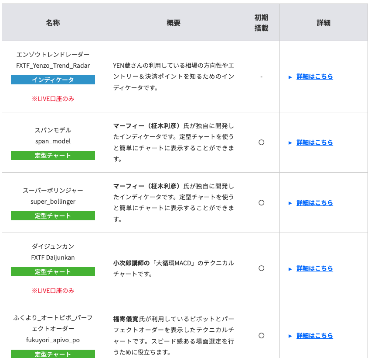The image size is (371, 358).
Task: Open 詳細はこちら link for エンゾウトレンドレーダー
Action: click(x=314, y=76)
